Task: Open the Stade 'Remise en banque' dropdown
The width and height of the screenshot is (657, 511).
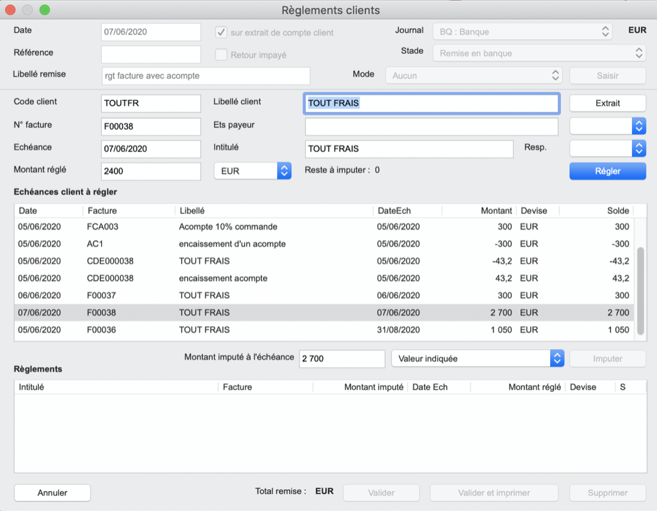Action: click(540, 53)
